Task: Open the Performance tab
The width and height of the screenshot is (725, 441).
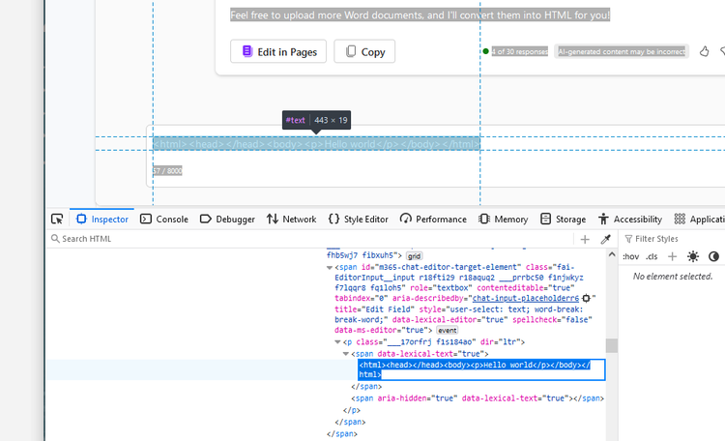Action: [433, 219]
